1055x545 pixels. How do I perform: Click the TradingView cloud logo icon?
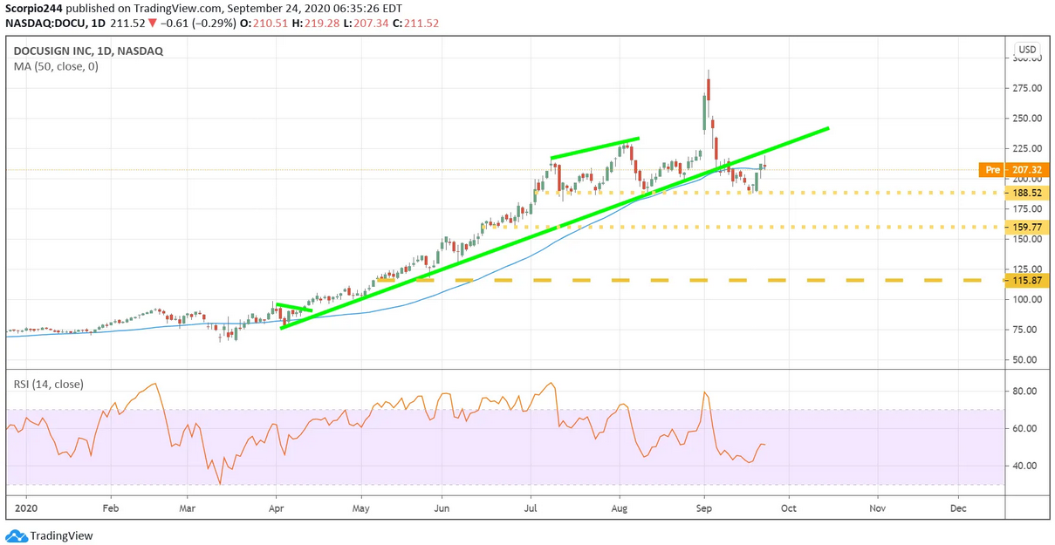click(x=16, y=535)
